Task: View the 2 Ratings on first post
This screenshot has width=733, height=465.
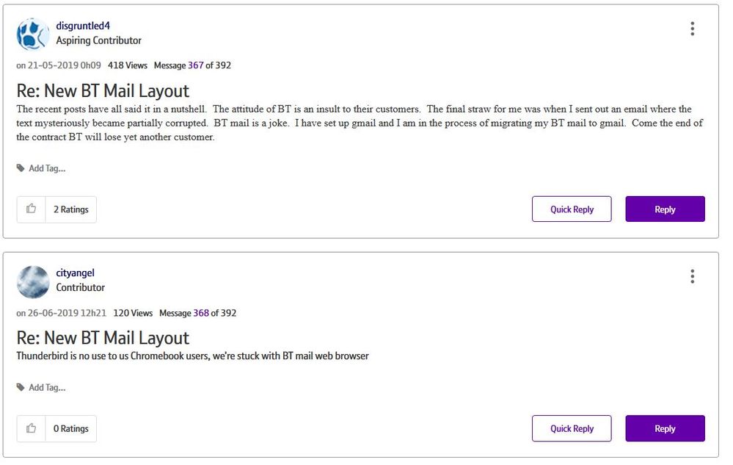Action: pyautogui.click(x=70, y=209)
